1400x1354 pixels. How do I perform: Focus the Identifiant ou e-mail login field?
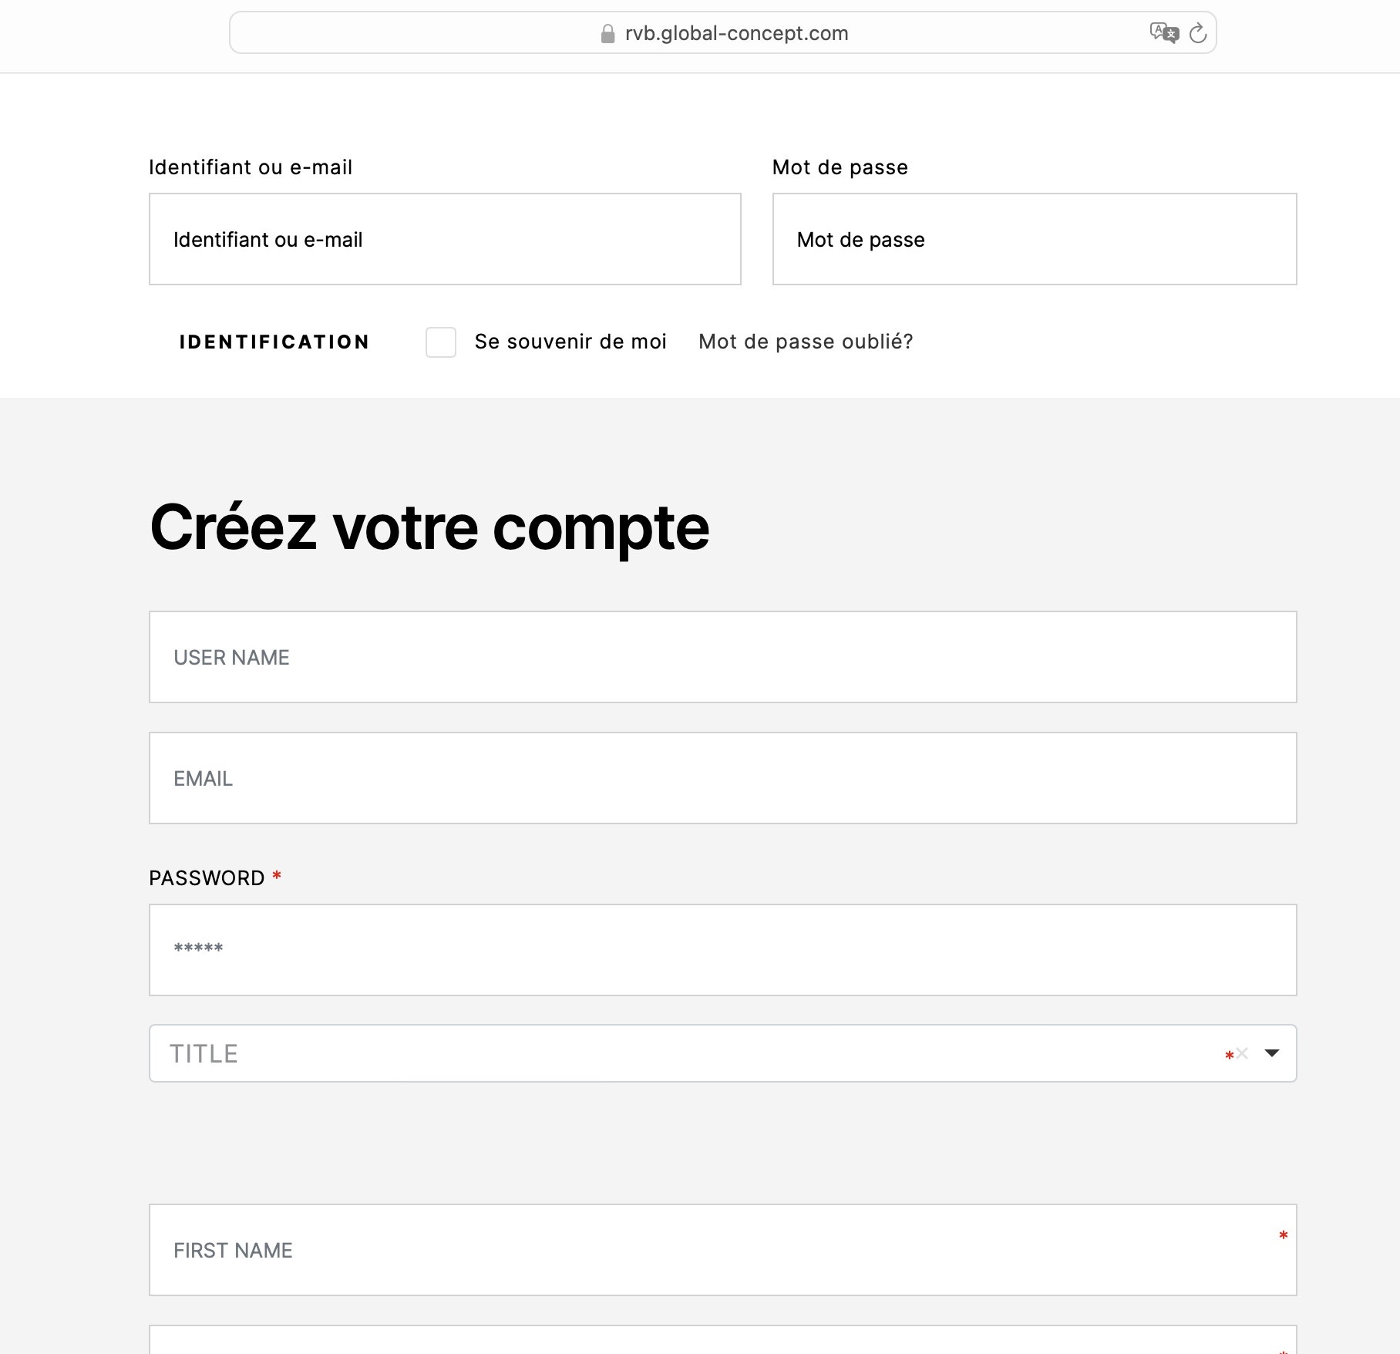[445, 239]
